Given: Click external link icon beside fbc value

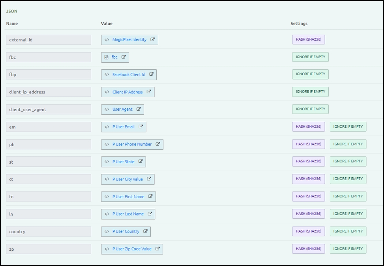Looking at the screenshot, I should click(x=124, y=57).
